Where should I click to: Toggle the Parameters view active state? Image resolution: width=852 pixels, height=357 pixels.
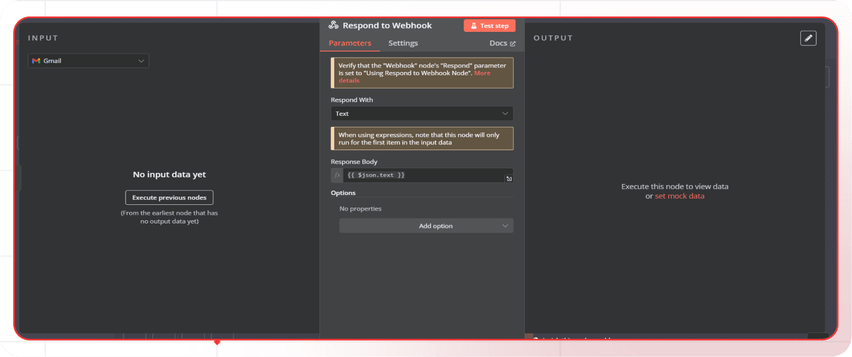(350, 43)
